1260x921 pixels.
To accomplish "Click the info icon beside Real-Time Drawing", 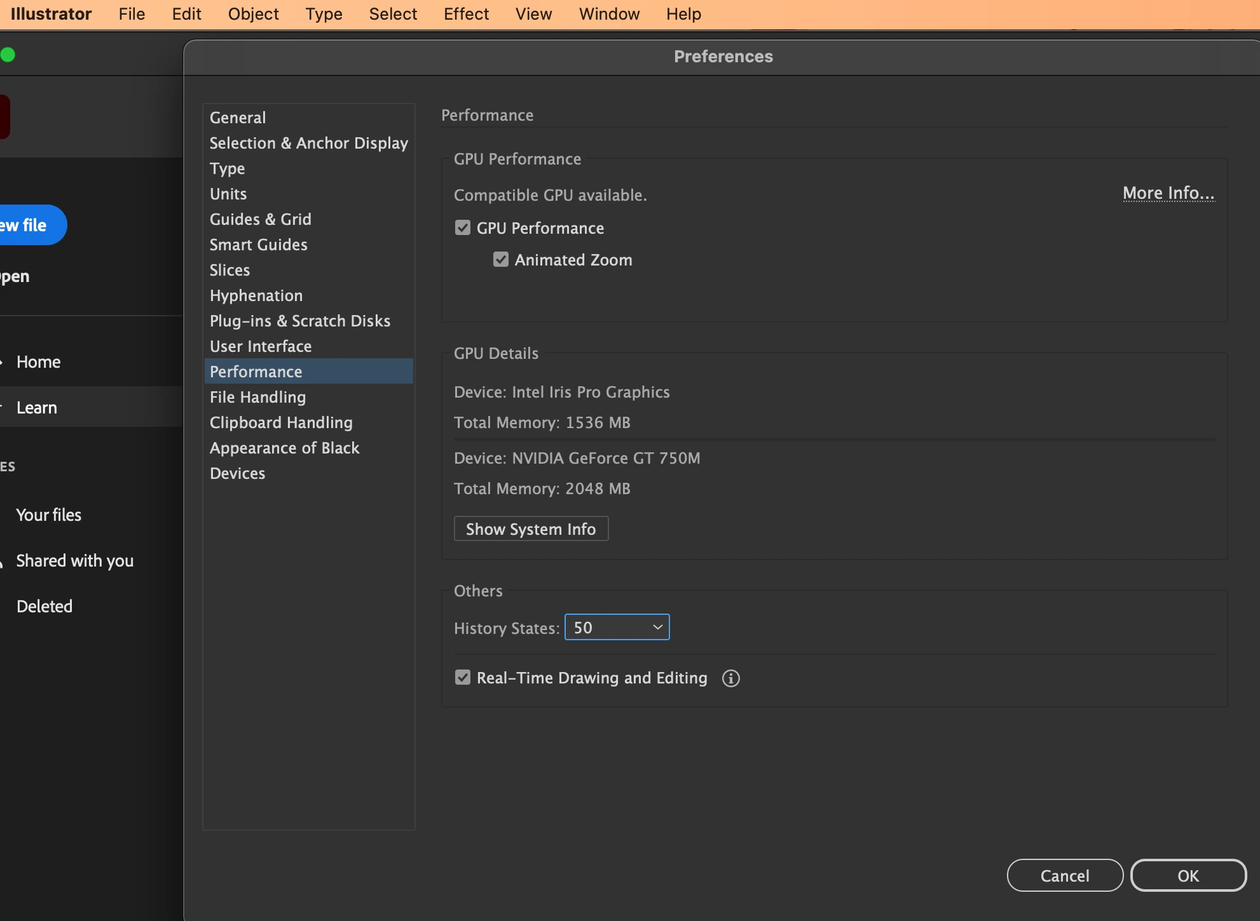I will [730, 678].
